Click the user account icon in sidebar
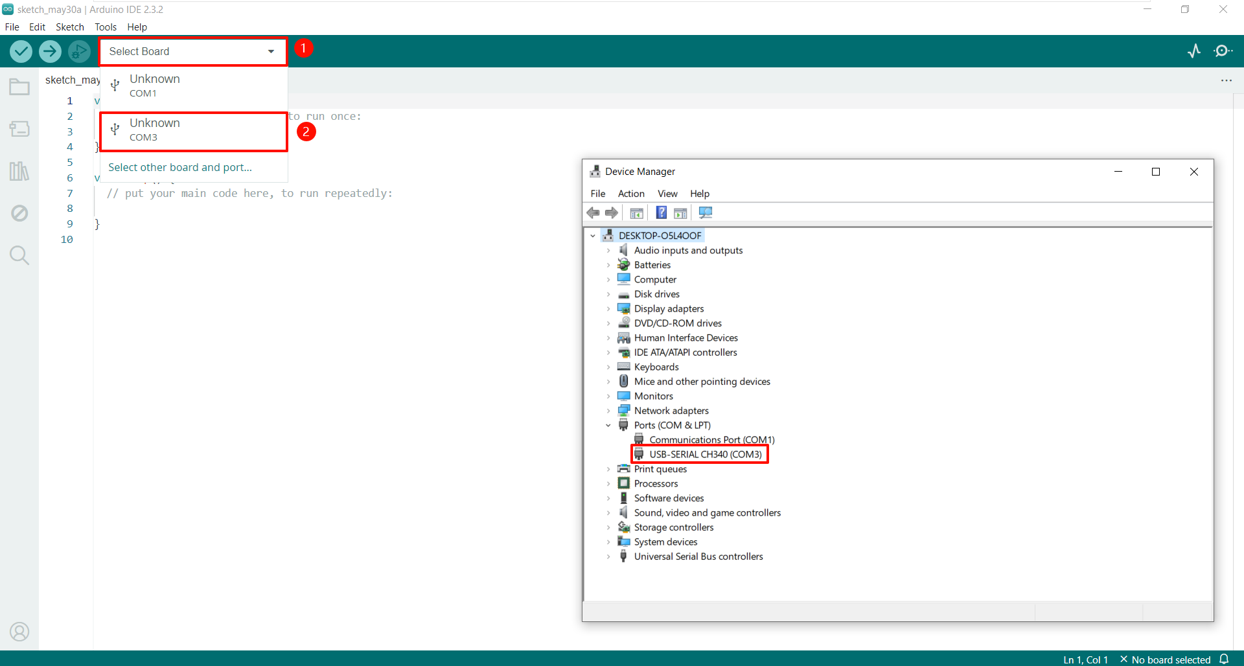This screenshot has height=666, width=1244. pyautogui.click(x=19, y=632)
